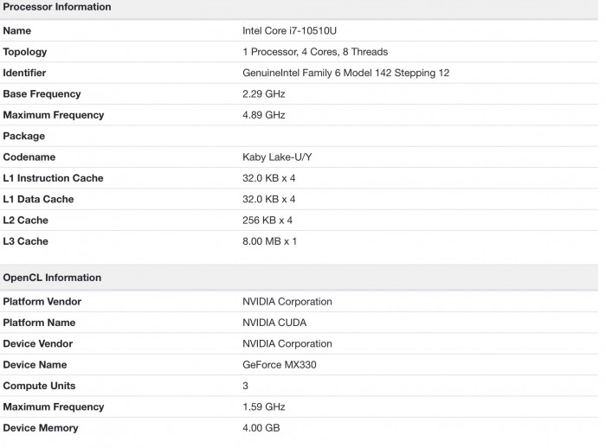This screenshot has height=448, width=606.
Task: Select the 2.29 GHz base frequency value
Action: click(x=263, y=94)
